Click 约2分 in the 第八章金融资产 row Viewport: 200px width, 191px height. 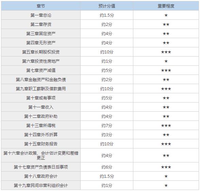(x=107, y=80)
